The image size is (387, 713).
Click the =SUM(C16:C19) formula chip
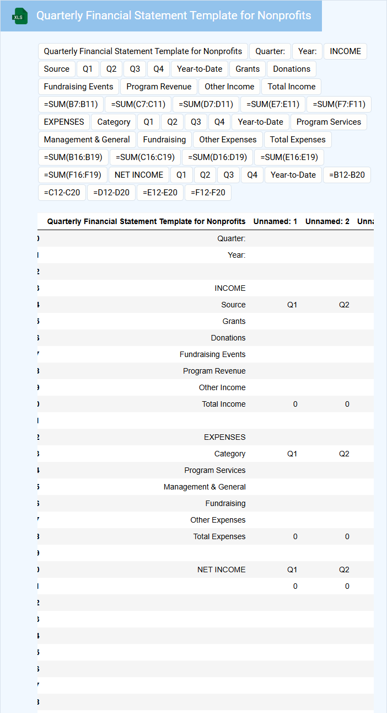click(145, 157)
